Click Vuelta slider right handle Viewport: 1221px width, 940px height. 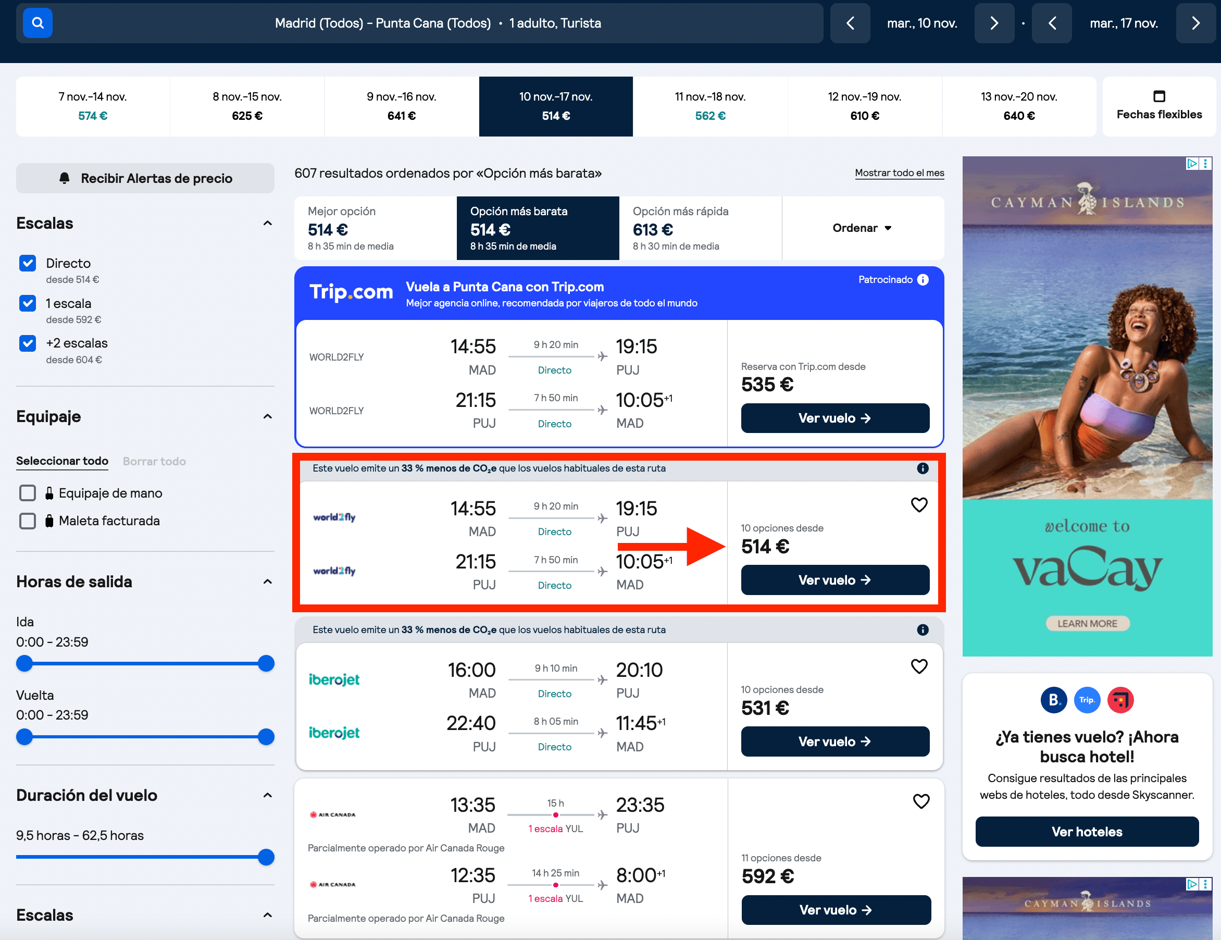point(266,736)
